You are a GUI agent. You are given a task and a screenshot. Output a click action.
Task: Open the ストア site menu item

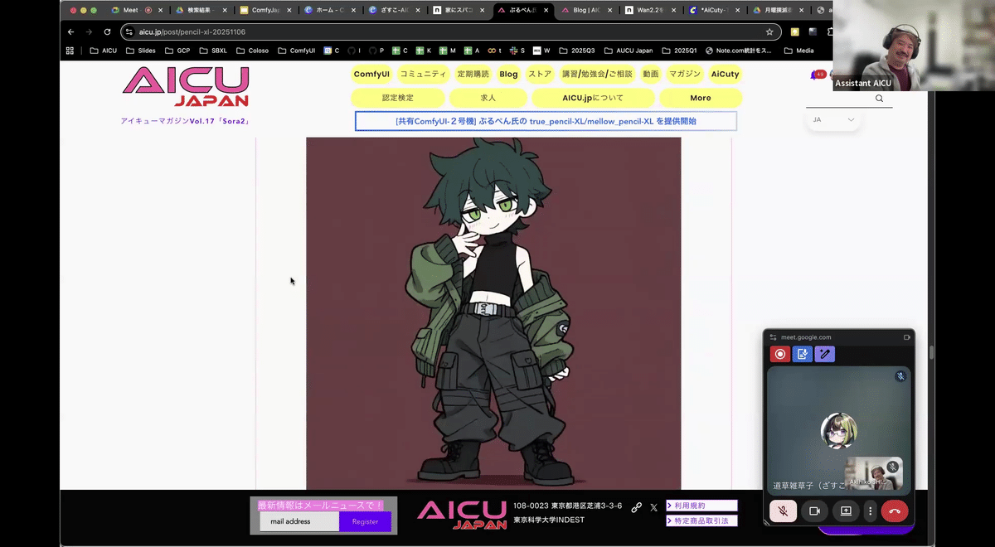pyautogui.click(x=540, y=74)
